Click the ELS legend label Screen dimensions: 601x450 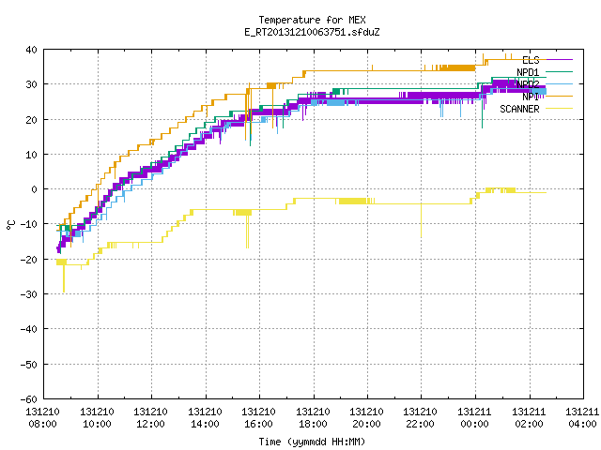pyautogui.click(x=531, y=60)
